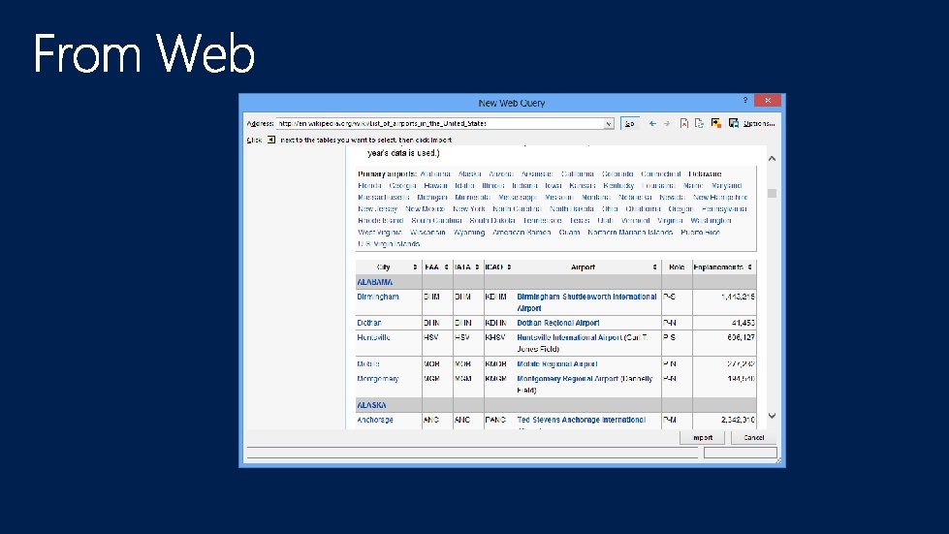Open the Anchorage city link
This screenshot has height=534, width=949.
click(x=374, y=420)
